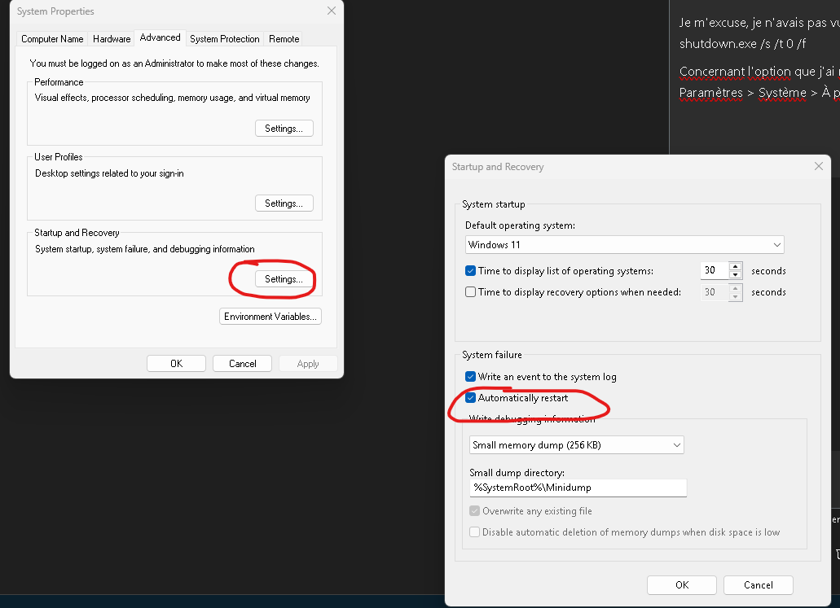840x608 pixels.
Task: Click the shutdown.exe /s /t 0 /f text
Action: 742,44
